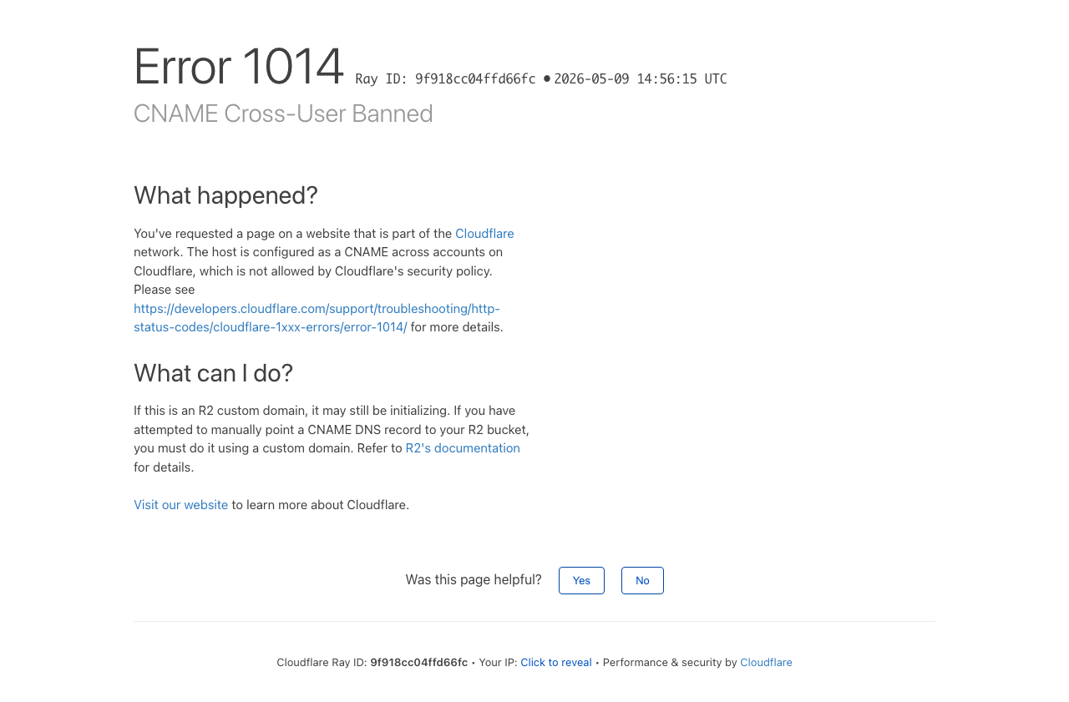Select the Ray ID text in header
1069x702 pixels.
coord(445,79)
